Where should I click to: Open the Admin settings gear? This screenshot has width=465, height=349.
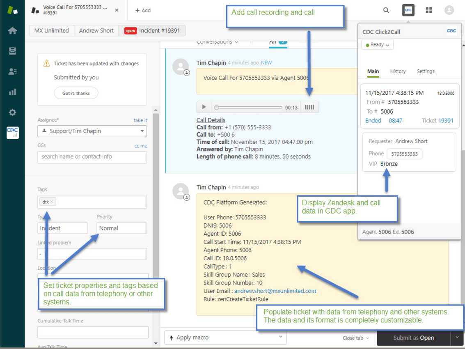pos(12,112)
